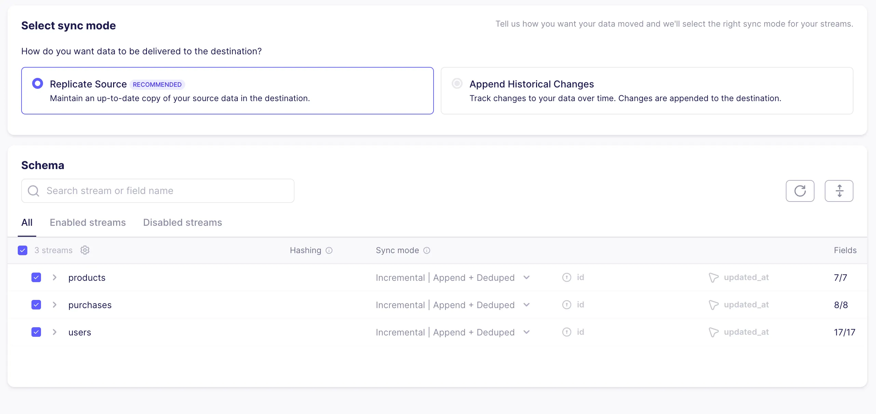Expand the purchases stream row
The width and height of the screenshot is (876, 414).
55,305
